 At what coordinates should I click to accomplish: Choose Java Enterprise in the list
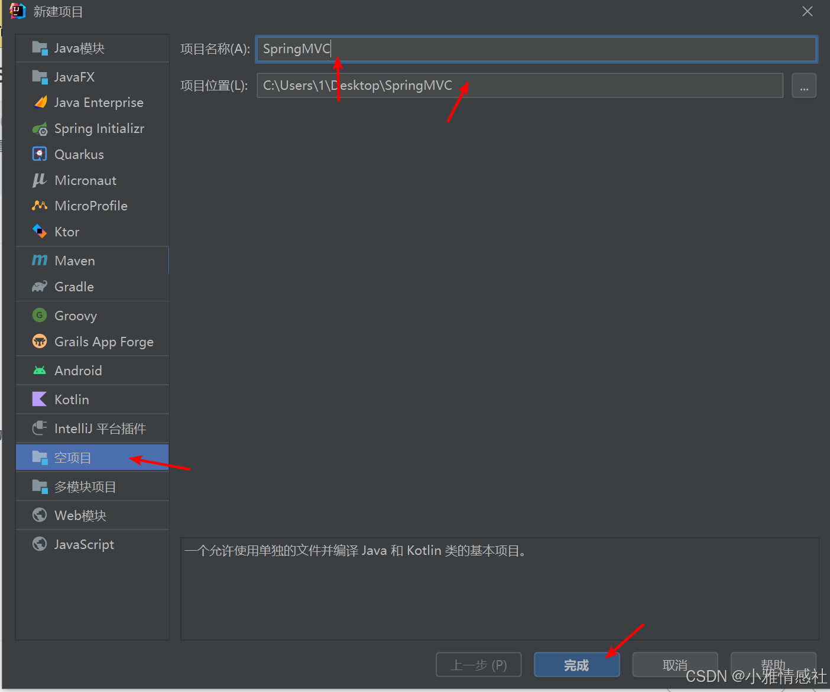click(x=92, y=102)
